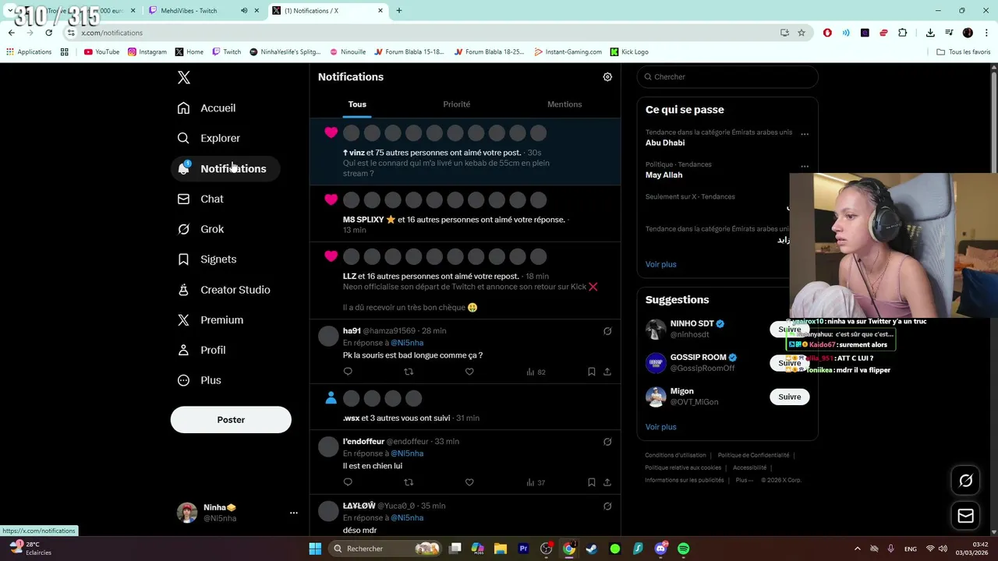Open account menu dots next to Ninha
998x561 pixels.
[x=294, y=513]
